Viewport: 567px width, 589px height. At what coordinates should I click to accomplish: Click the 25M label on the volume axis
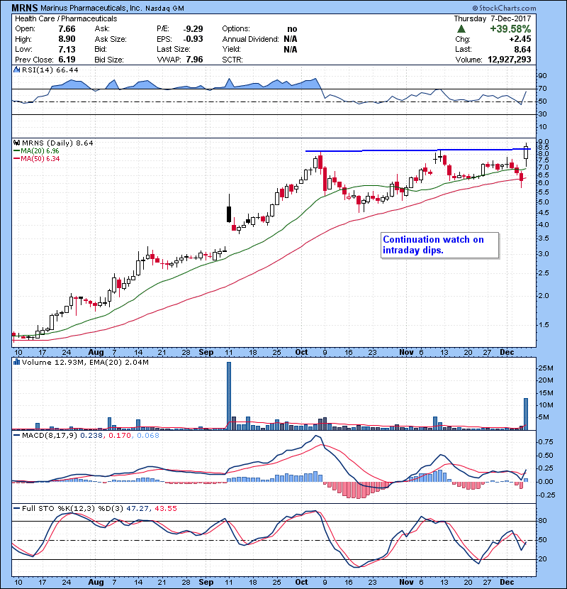tap(546, 368)
